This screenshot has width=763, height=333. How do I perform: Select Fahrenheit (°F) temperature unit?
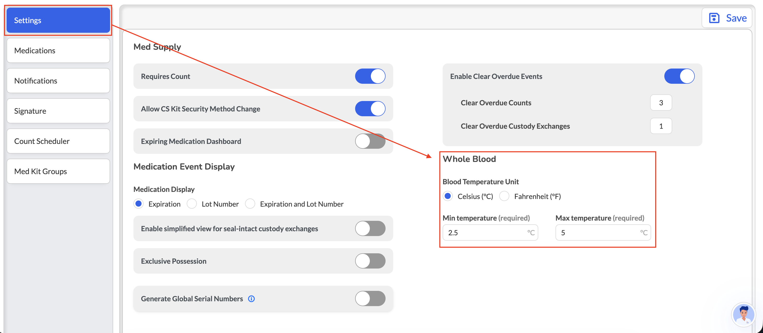pos(504,196)
